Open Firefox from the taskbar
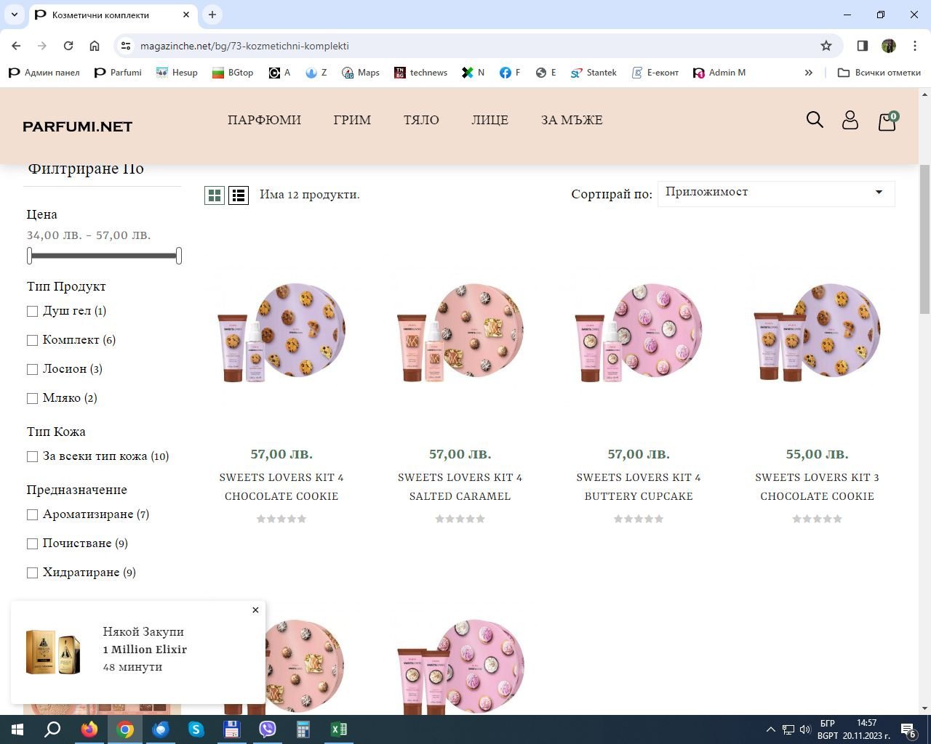 (x=89, y=729)
